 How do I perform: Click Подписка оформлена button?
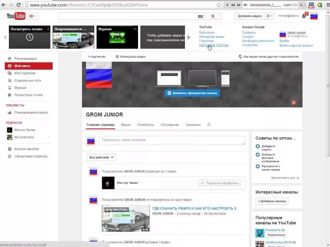click(x=220, y=183)
